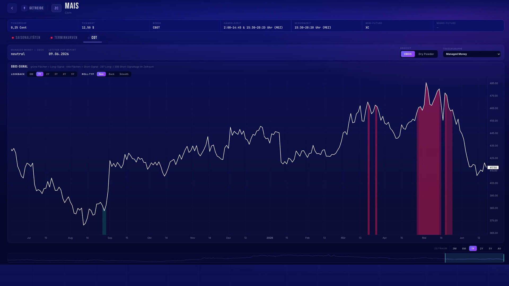Click the MAIS title

click(x=72, y=6)
